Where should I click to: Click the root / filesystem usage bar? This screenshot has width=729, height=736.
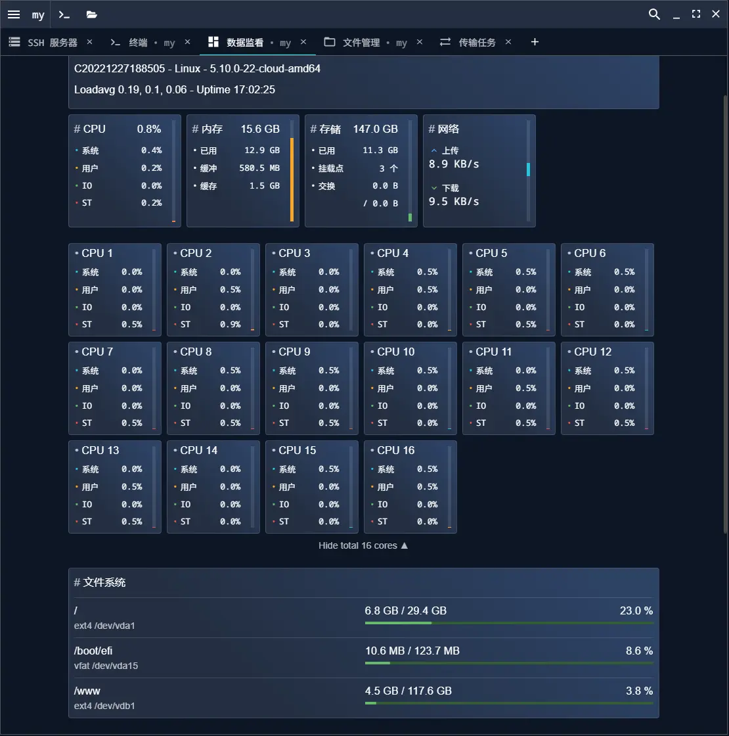(x=509, y=623)
